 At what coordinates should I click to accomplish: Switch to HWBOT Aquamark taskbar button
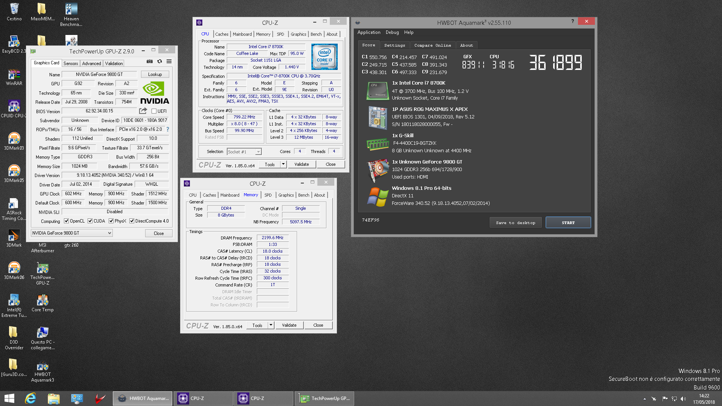143,398
